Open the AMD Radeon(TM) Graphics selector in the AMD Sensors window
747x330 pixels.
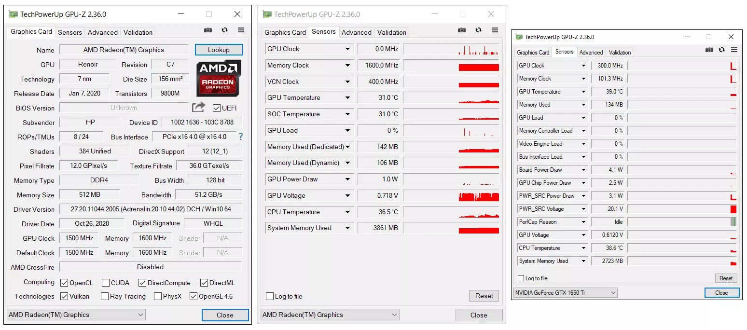point(330,315)
